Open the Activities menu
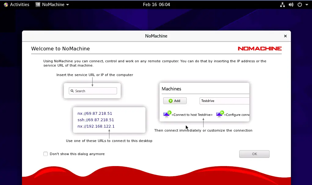 click(19, 5)
